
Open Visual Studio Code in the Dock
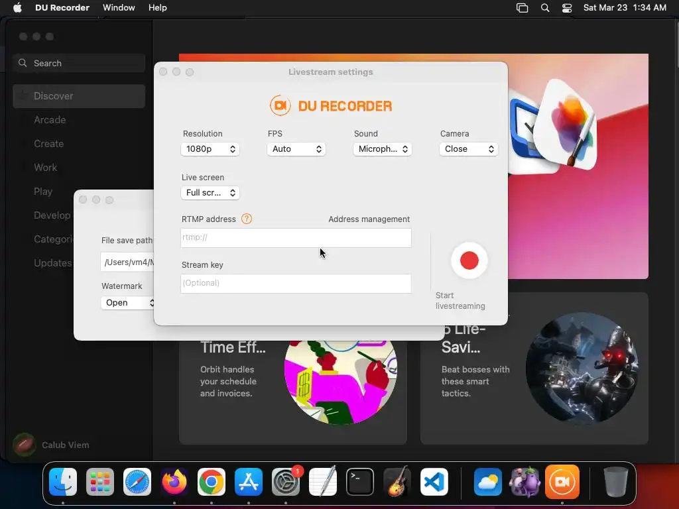click(x=434, y=482)
